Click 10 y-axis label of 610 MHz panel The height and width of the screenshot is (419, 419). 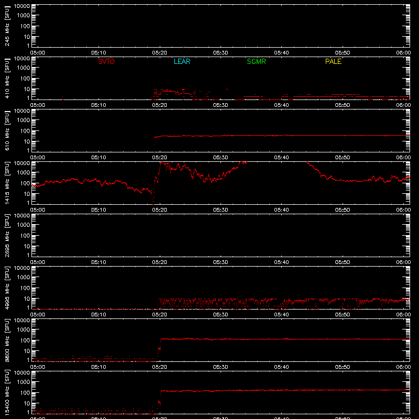point(27,141)
